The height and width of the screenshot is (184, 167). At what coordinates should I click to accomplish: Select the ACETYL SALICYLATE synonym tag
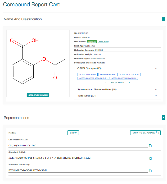click(x=88, y=75)
